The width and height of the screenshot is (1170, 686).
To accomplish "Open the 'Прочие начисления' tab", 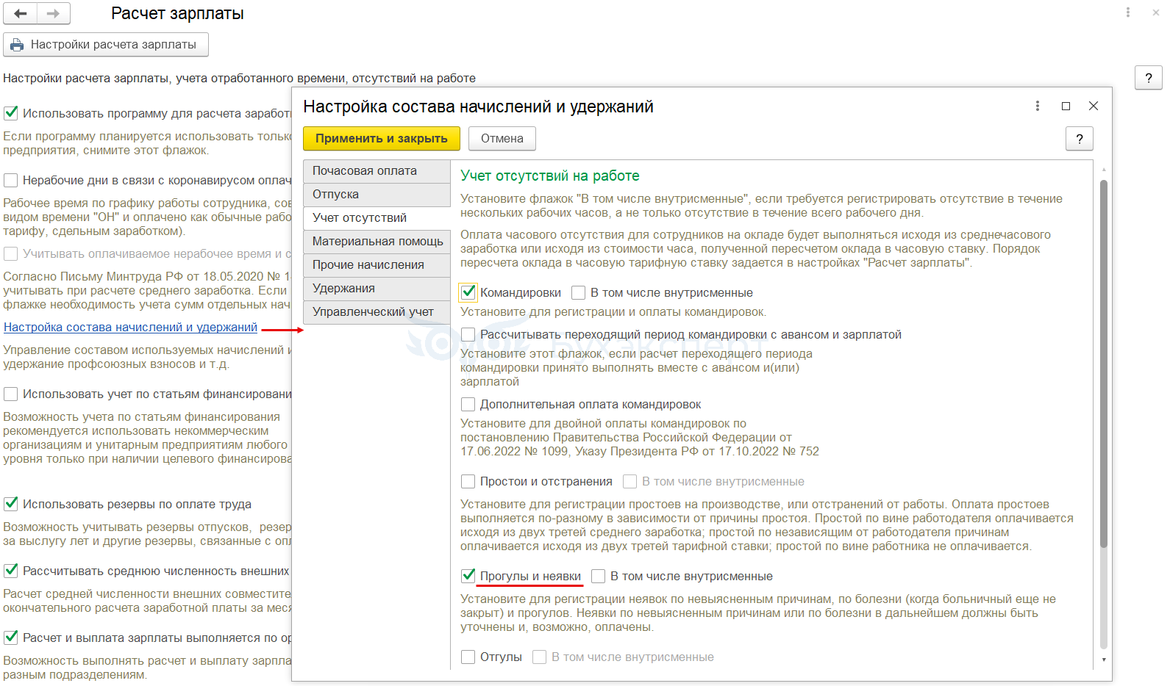I will 377,265.
